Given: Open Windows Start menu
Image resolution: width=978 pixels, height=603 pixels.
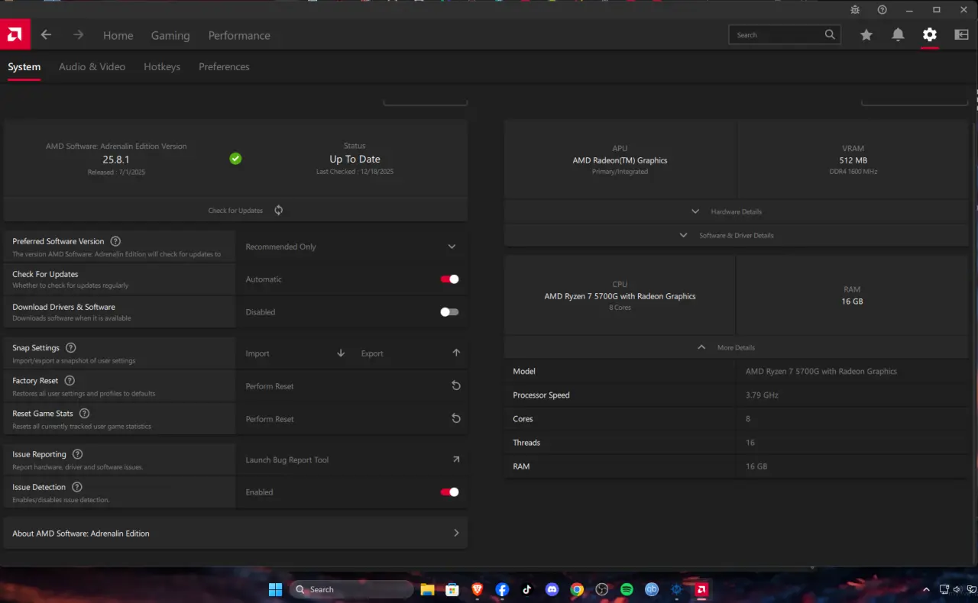Looking at the screenshot, I should pyautogui.click(x=275, y=589).
